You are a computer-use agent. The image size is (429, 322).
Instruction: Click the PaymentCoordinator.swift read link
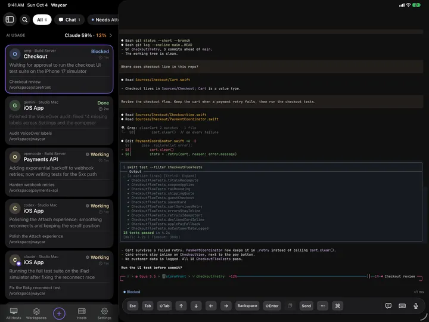177,119
